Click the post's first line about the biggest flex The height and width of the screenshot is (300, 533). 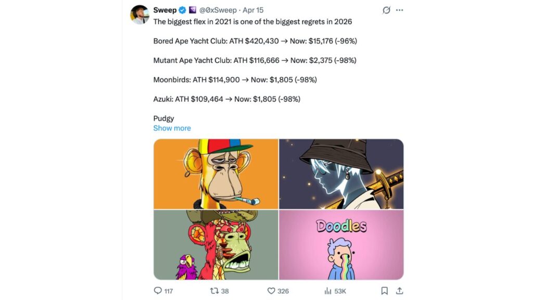[x=252, y=21]
